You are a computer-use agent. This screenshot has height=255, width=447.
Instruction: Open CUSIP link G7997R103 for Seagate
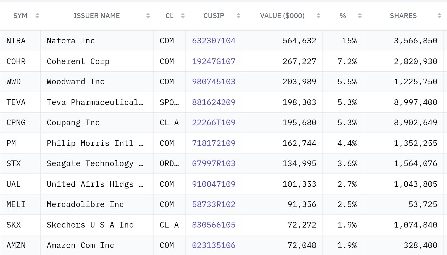[x=214, y=163]
